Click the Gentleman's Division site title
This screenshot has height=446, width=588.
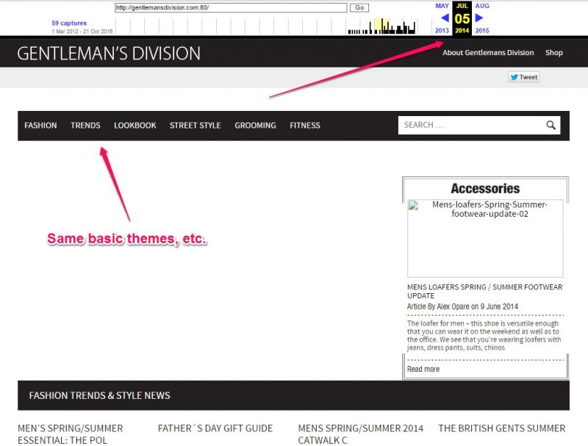pyautogui.click(x=109, y=54)
